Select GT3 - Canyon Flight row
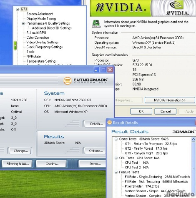This screenshot has width=196, height=198. tap(146, 153)
